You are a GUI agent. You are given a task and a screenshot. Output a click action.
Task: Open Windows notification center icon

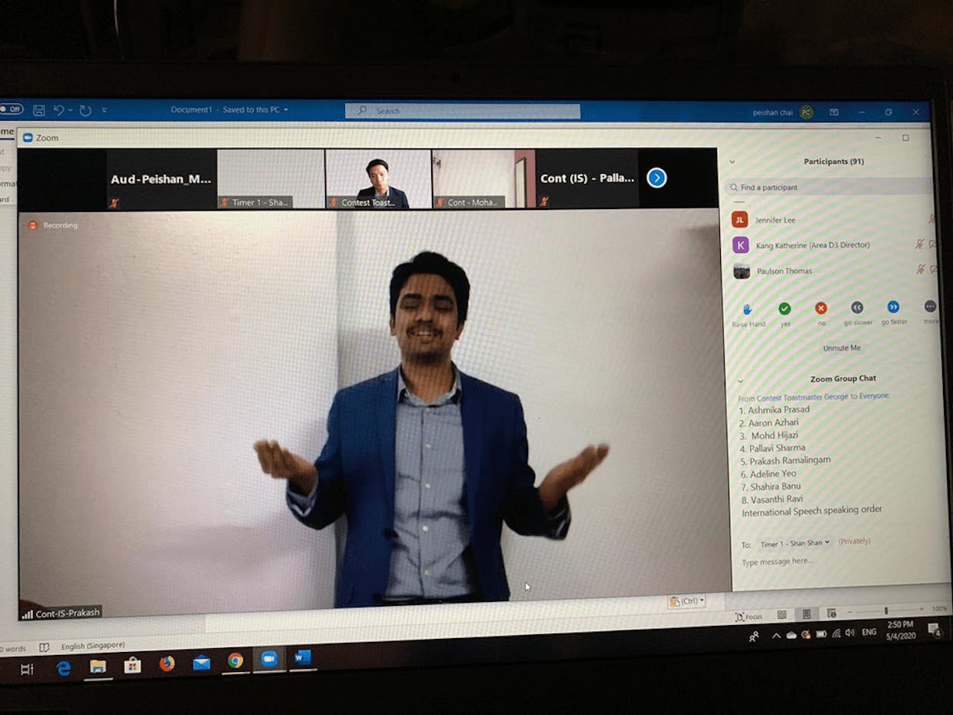click(x=935, y=630)
